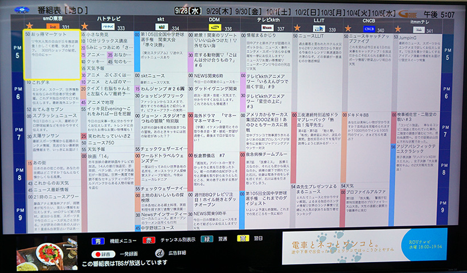467x273 pixels.
Task: Open the 電車とネコとワンコと ad banner
Action: tap(365, 246)
